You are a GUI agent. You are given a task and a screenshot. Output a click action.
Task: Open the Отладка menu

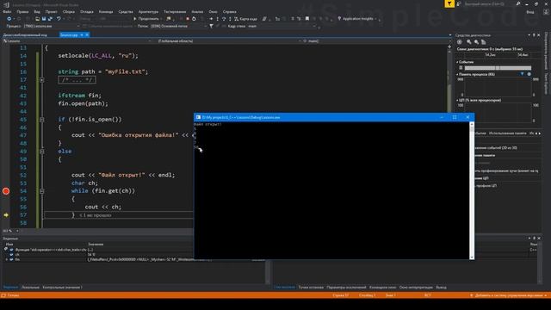(87, 11)
